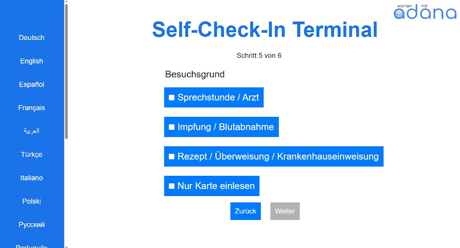This screenshot has height=248, width=460.
Task: Click the language sidebar scrollbar thumb
Action: tap(66, 71)
